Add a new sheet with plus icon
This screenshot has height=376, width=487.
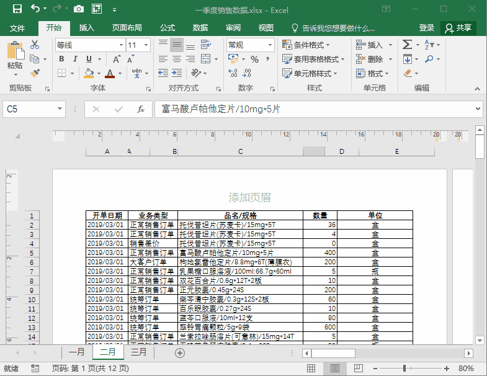[x=180, y=352]
